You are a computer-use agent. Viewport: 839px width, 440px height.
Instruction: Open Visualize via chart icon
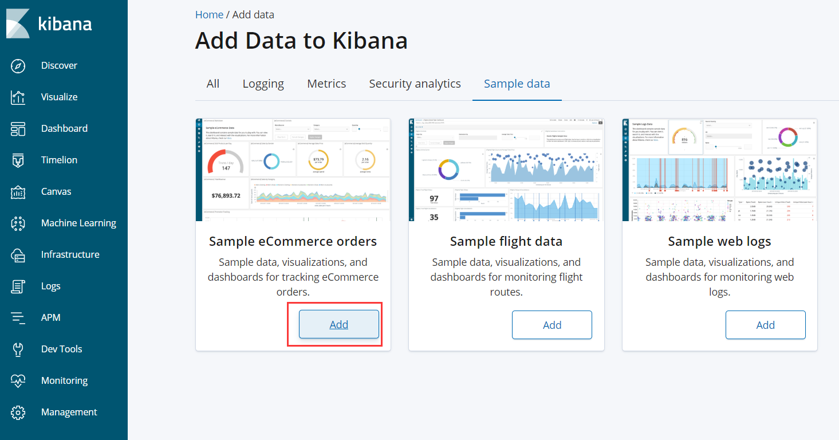pos(18,97)
